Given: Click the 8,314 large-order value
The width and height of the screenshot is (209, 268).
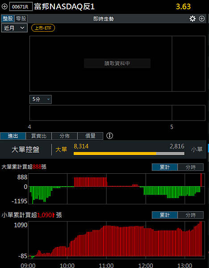Looking at the screenshot, I should click(x=81, y=147).
